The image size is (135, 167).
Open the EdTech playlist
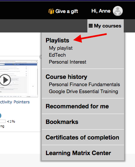[57, 55]
